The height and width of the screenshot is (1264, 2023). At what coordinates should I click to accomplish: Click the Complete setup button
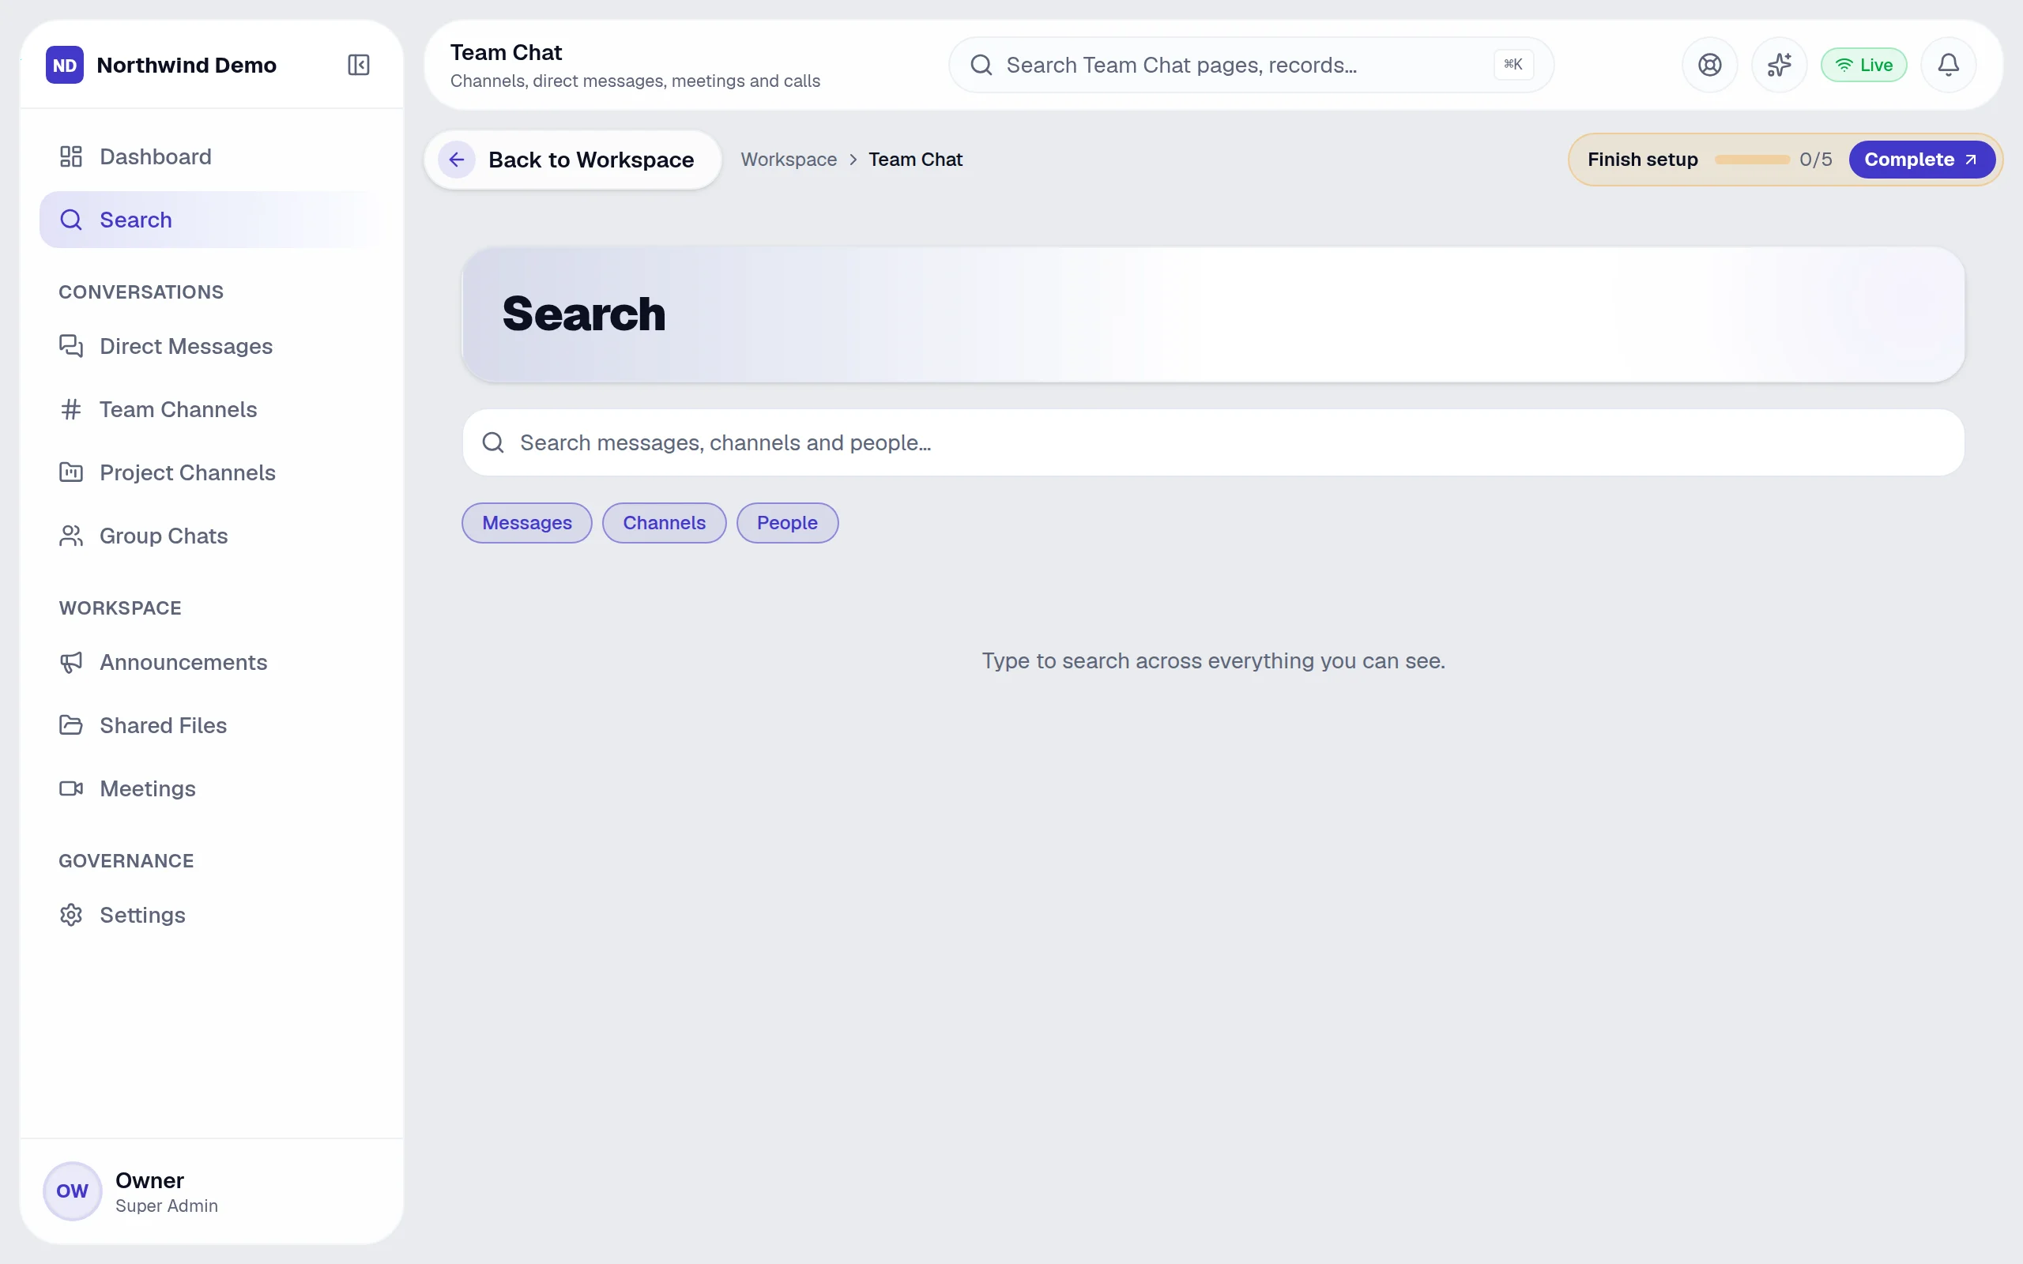(1921, 160)
